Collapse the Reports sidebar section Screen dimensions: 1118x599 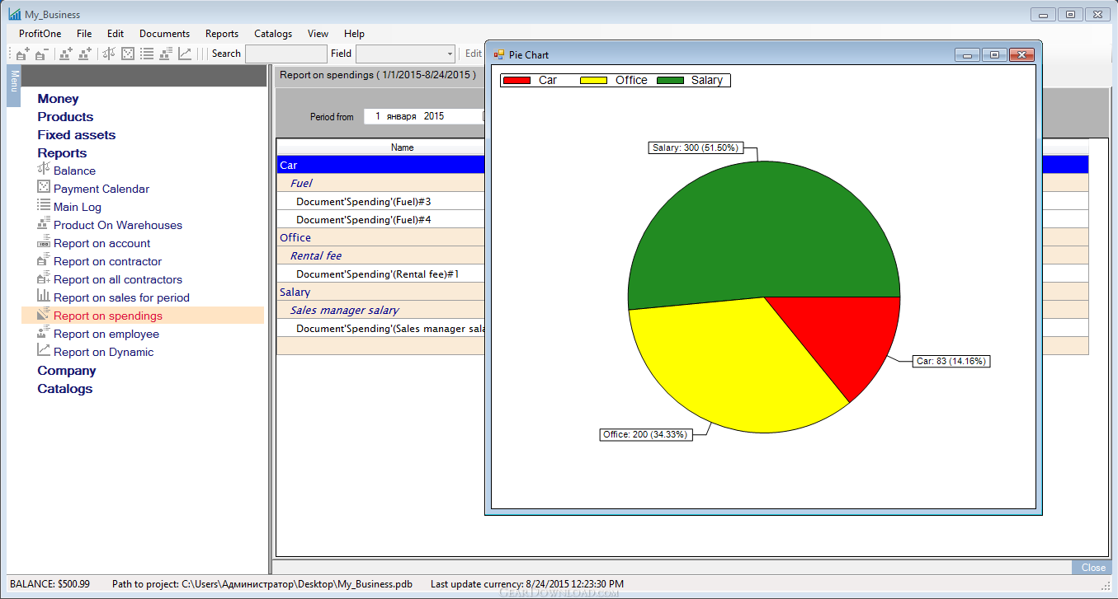click(x=62, y=153)
